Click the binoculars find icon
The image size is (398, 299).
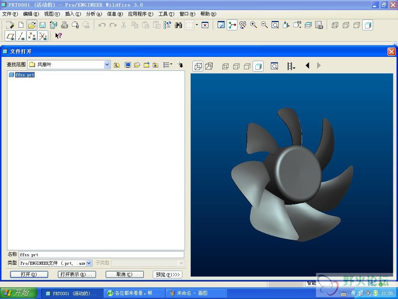[178, 25]
